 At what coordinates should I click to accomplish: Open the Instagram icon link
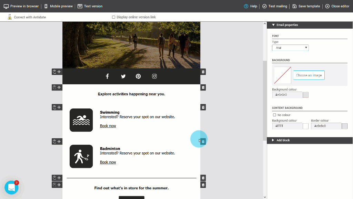coord(154,76)
